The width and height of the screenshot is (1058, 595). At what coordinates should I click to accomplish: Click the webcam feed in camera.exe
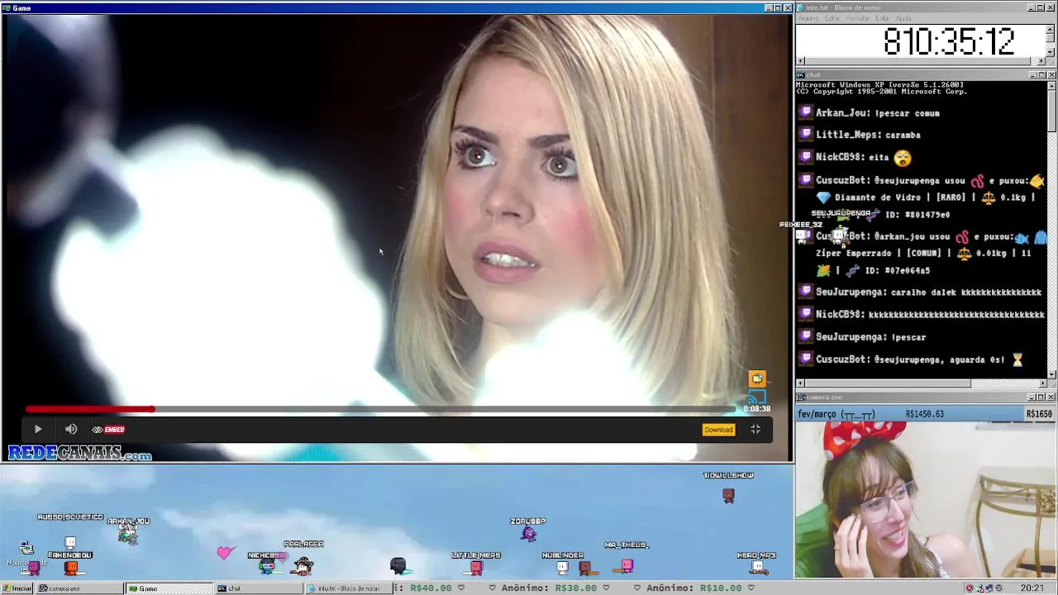coord(926,500)
